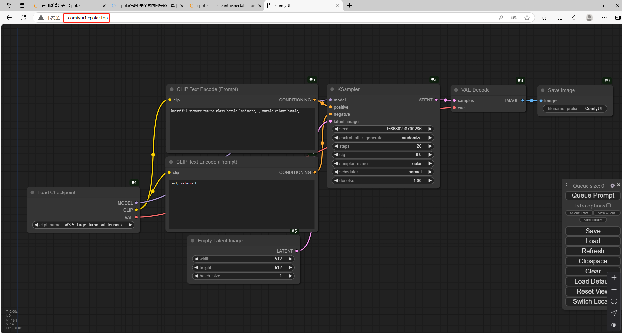Click the select mode arrow icon
622x333 pixels.
[x=614, y=313]
